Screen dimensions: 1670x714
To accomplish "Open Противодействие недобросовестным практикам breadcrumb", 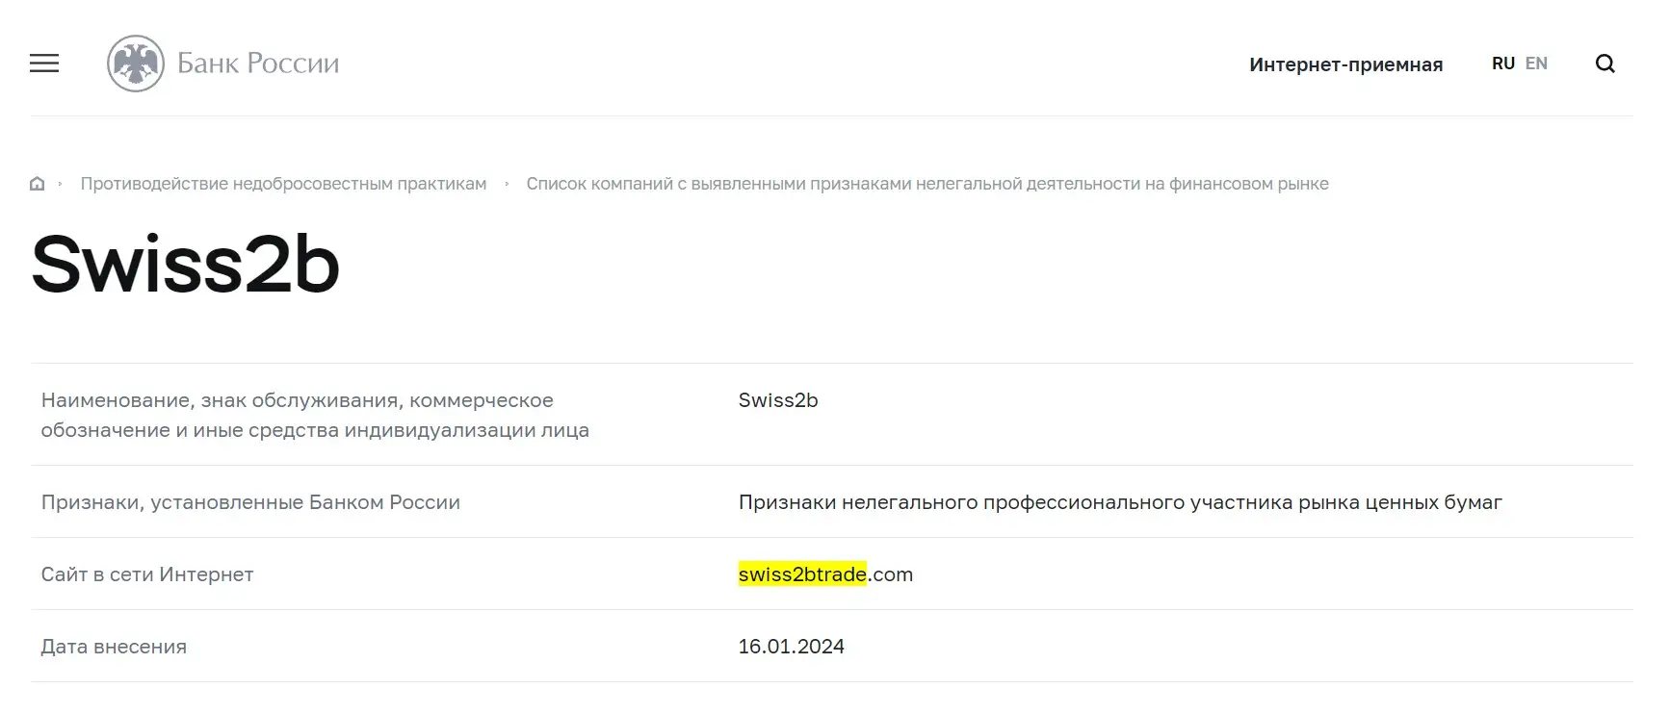I will pos(283,184).
